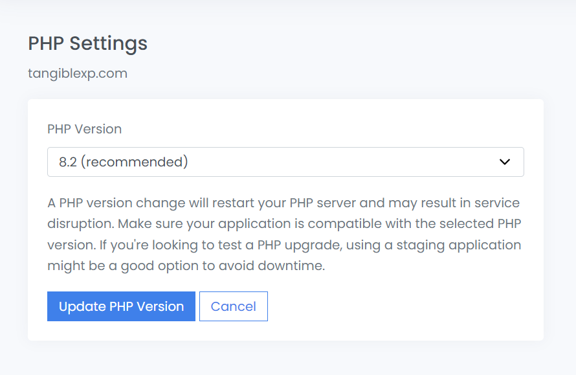Image resolution: width=576 pixels, height=375 pixels.
Task: Click the chevron arrow in the version selector
Action: 505,162
